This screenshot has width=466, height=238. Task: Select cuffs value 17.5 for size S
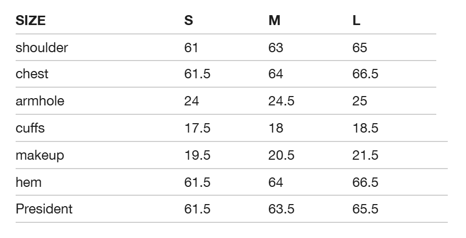pyautogui.click(x=198, y=128)
